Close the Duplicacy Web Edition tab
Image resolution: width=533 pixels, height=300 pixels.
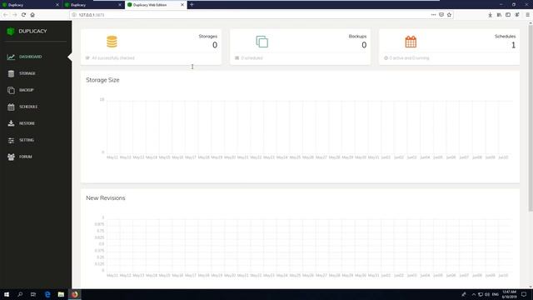182,5
